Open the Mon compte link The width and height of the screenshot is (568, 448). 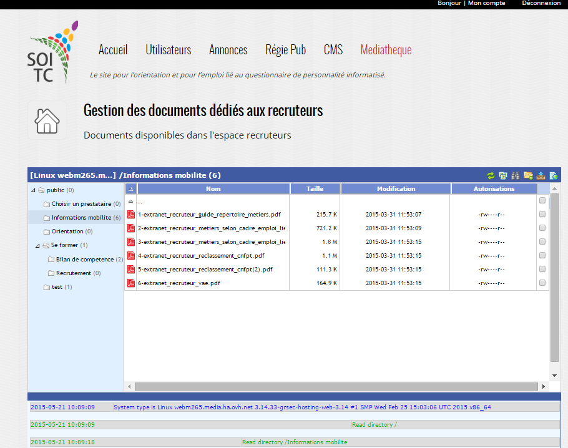[x=486, y=3]
